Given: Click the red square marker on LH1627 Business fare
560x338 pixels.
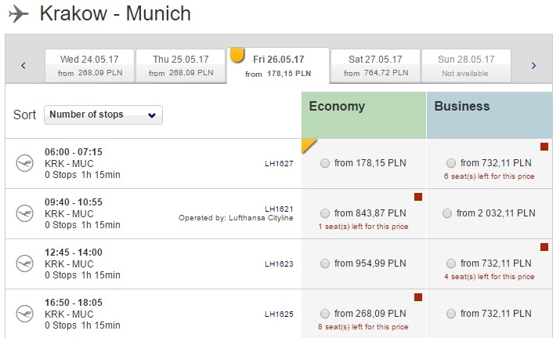Looking at the screenshot, I should pos(544,147).
